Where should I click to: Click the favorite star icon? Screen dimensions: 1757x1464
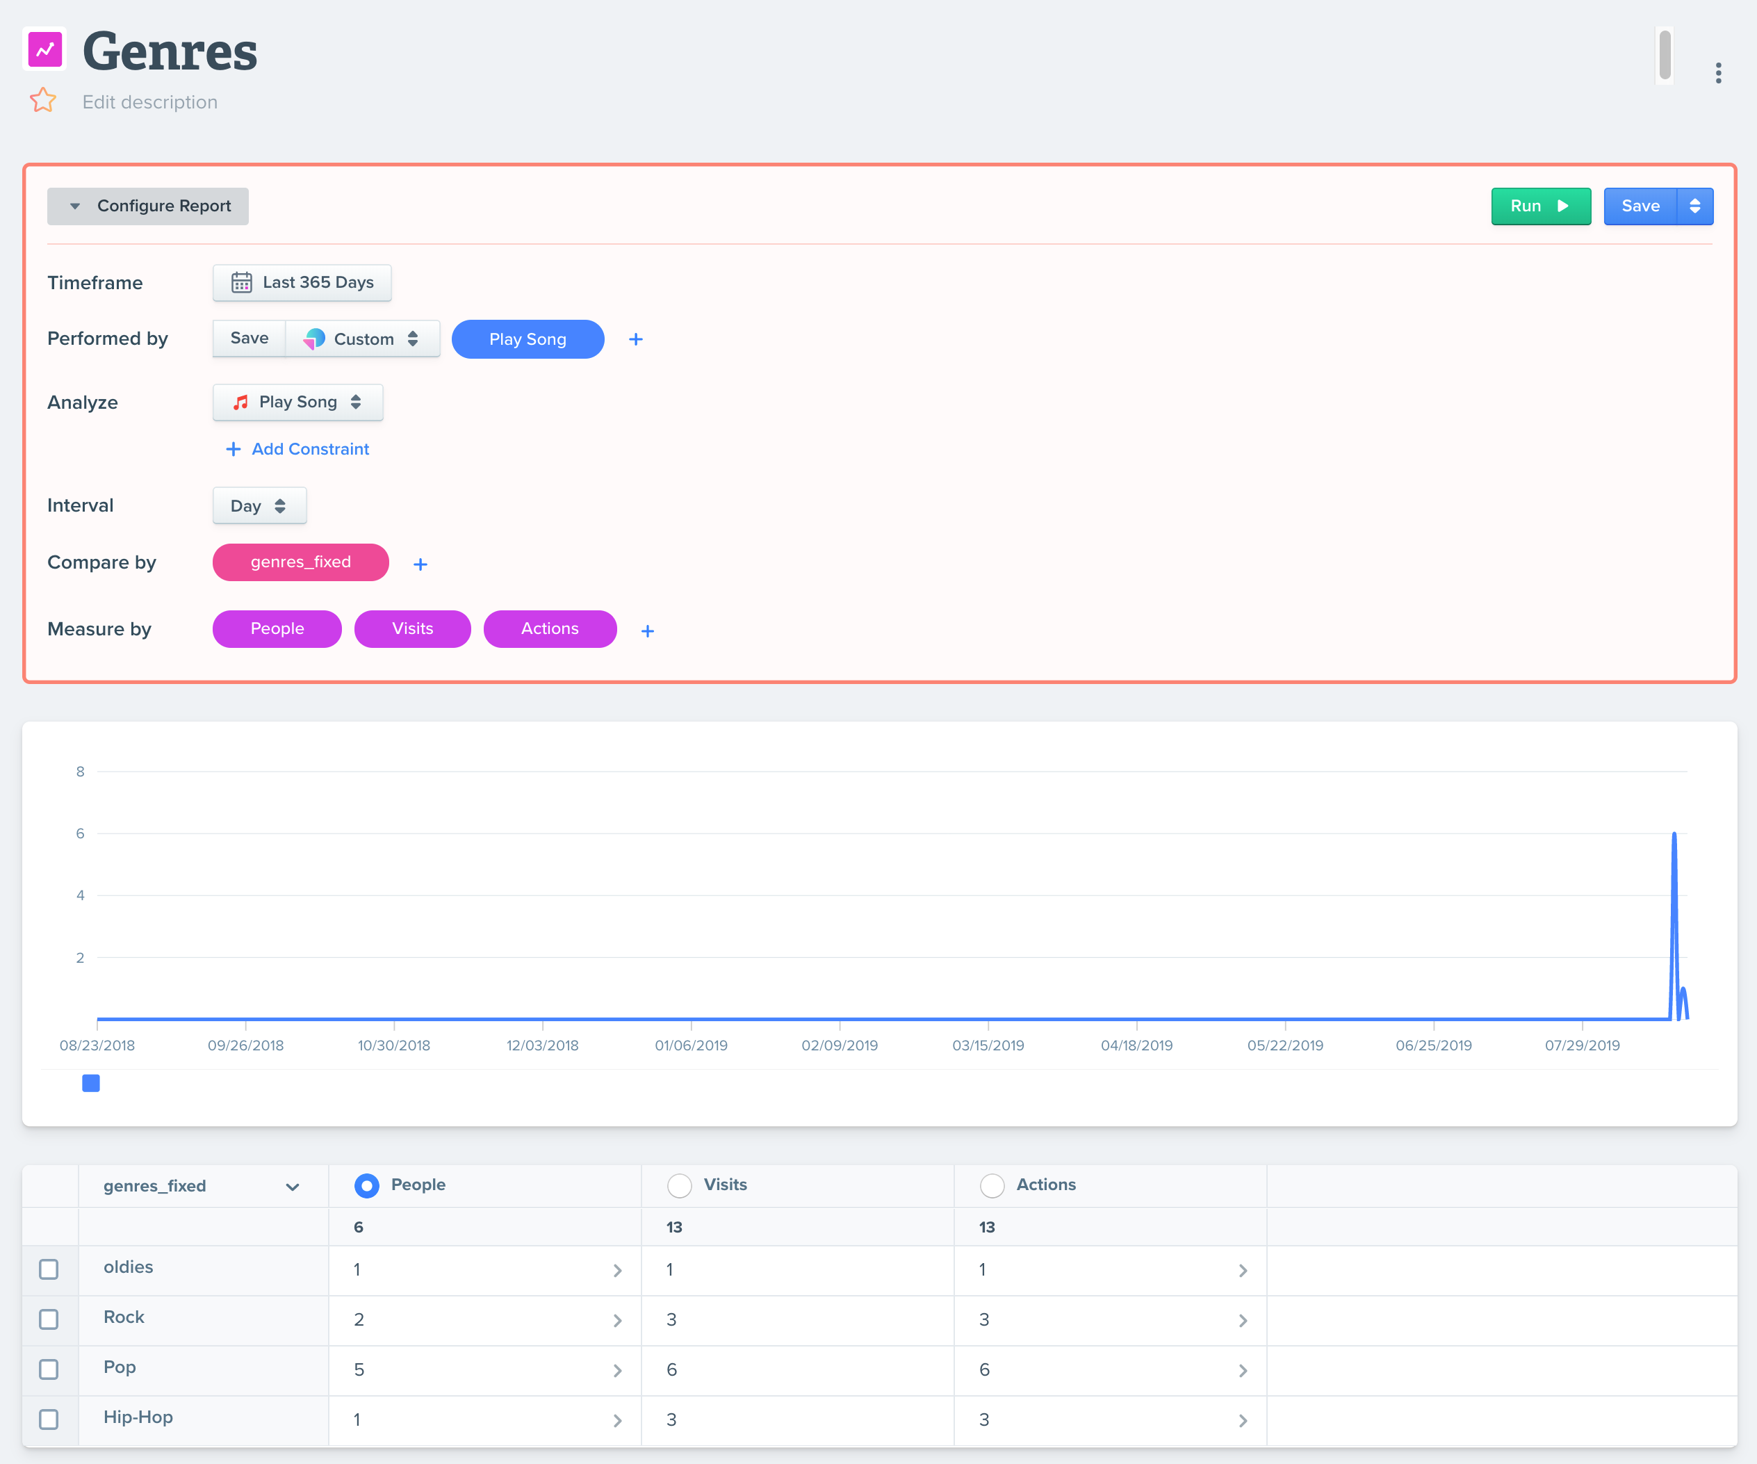[x=42, y=100]
